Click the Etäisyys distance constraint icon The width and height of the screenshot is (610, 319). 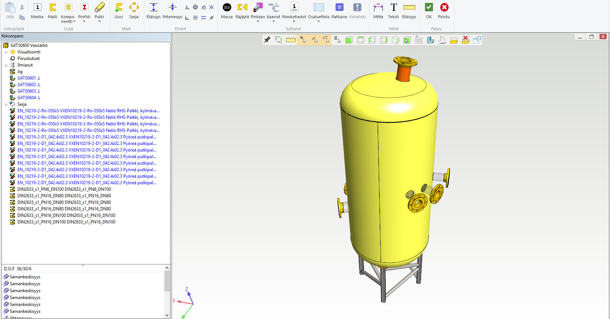[x=153, y=11]
